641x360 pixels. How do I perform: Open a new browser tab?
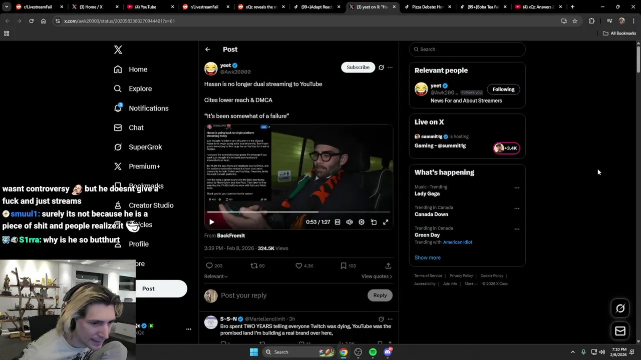pyautogui.click(x=572, y=7)
